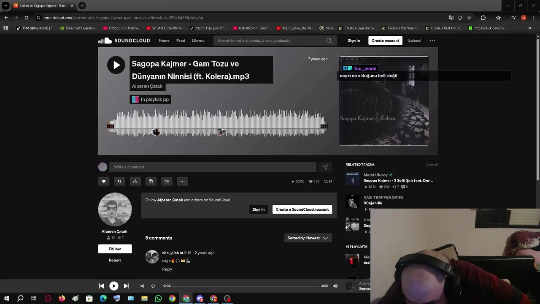Open Microsoft Edge from the taskbar
540x304 pixels.
point(103,299)
